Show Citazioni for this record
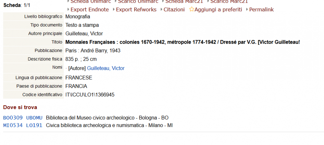This screenshot has height=145, width=324. pos(174,10)
